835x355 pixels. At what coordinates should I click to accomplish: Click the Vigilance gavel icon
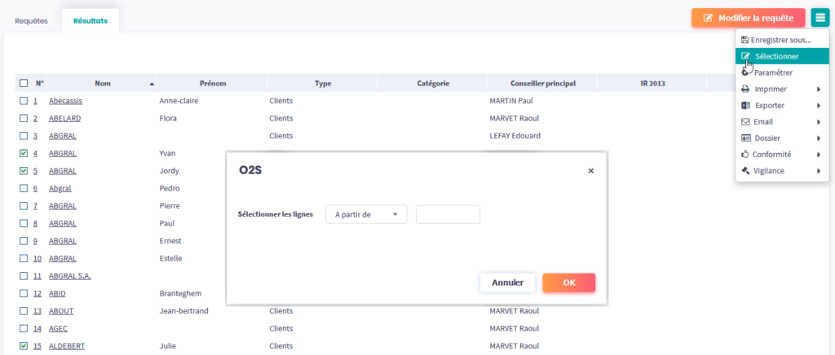coord(745,170)
